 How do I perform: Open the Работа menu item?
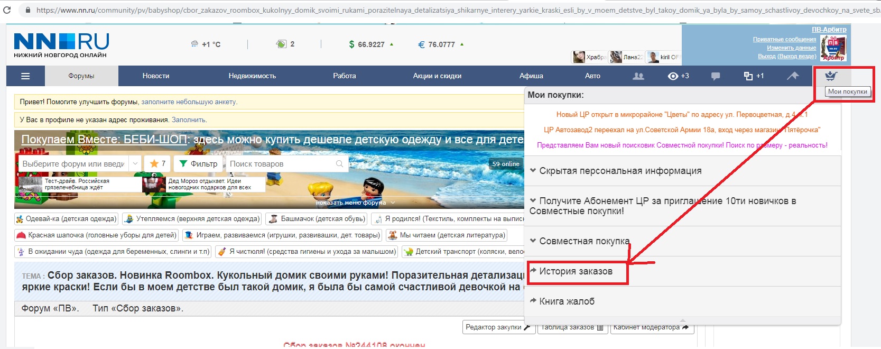pos(345,76)
